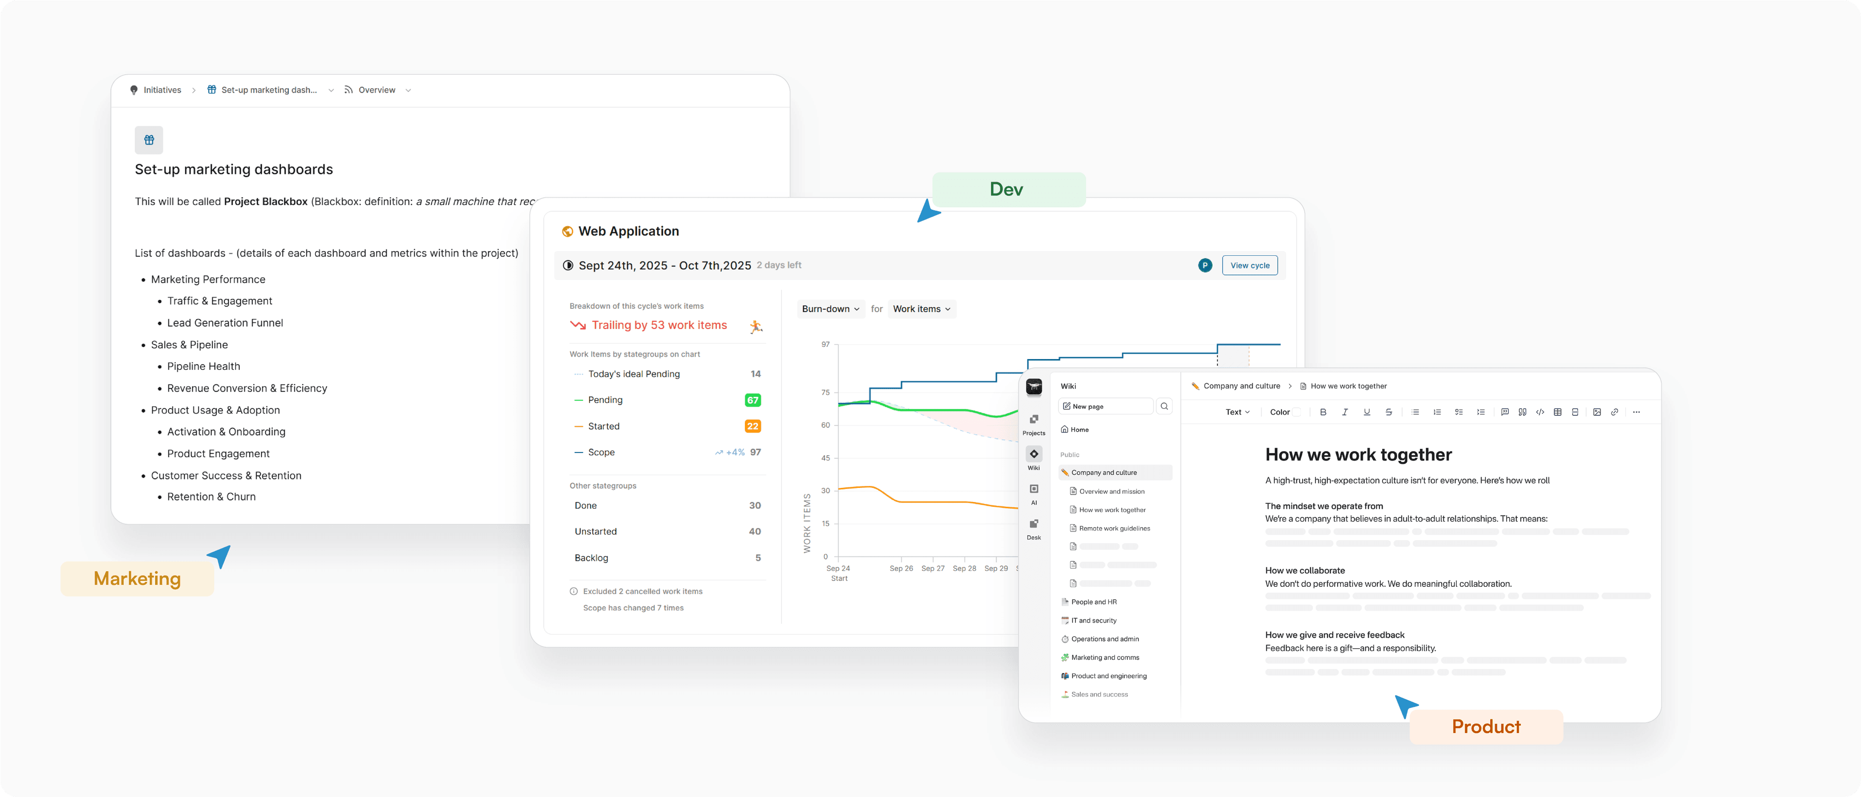This screenshot has height=797, width=1861.
Task: Insert a table using the toolbar icon
Action: click(1558, 412)
